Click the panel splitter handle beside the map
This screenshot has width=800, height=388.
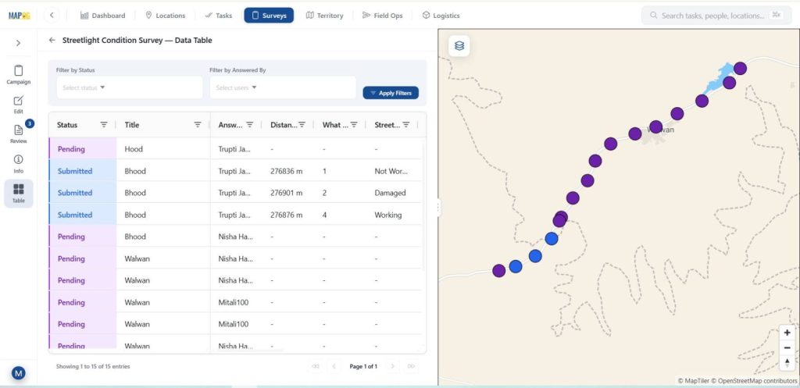(x=437, y=207)
